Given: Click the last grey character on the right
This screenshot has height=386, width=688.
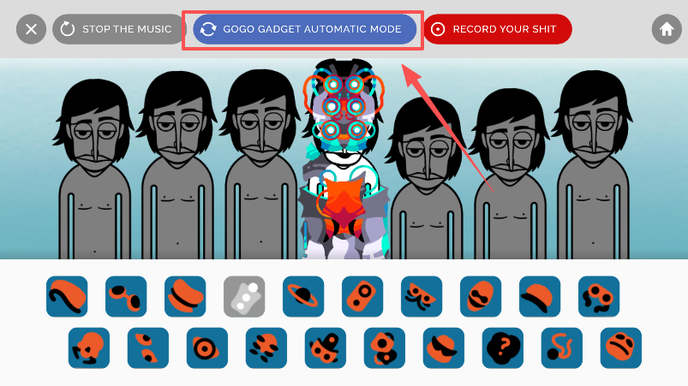Looking at the screenshot, I should coord(592,166).
